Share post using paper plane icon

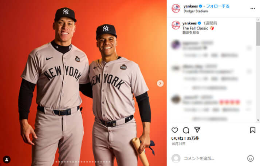[x=197, y=130]
